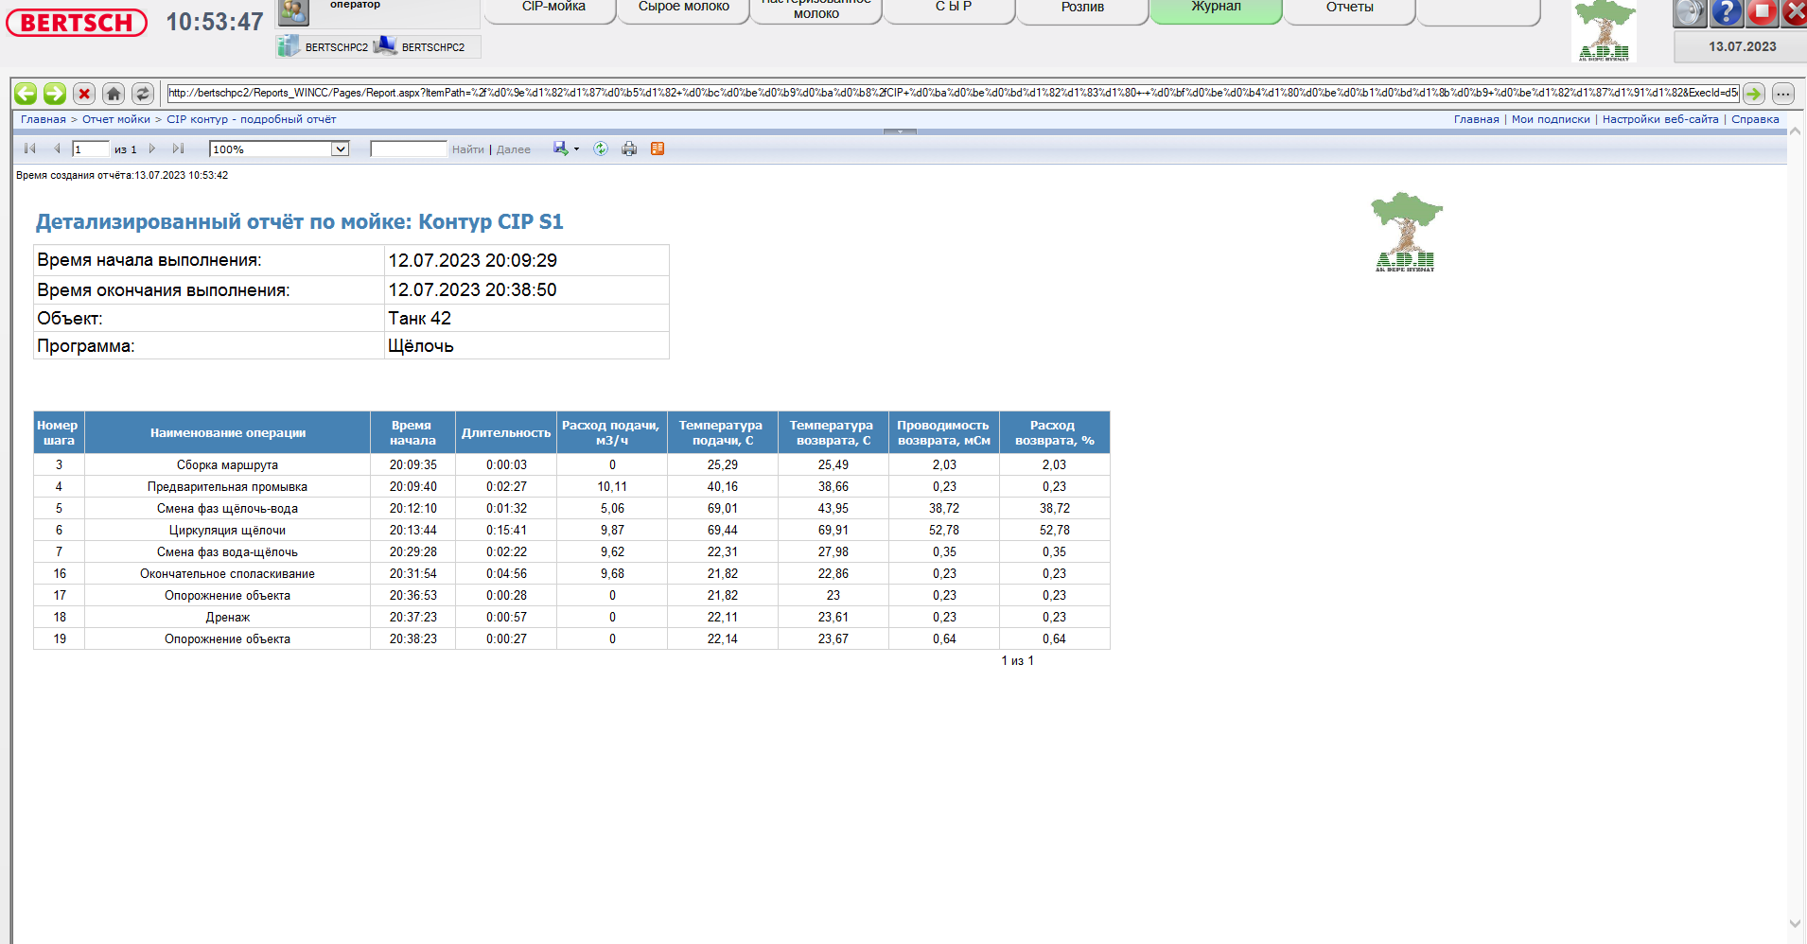The image size is (1807, 944).
Task: Open the Сырое молоко tab
Action: tap(683, 8)
